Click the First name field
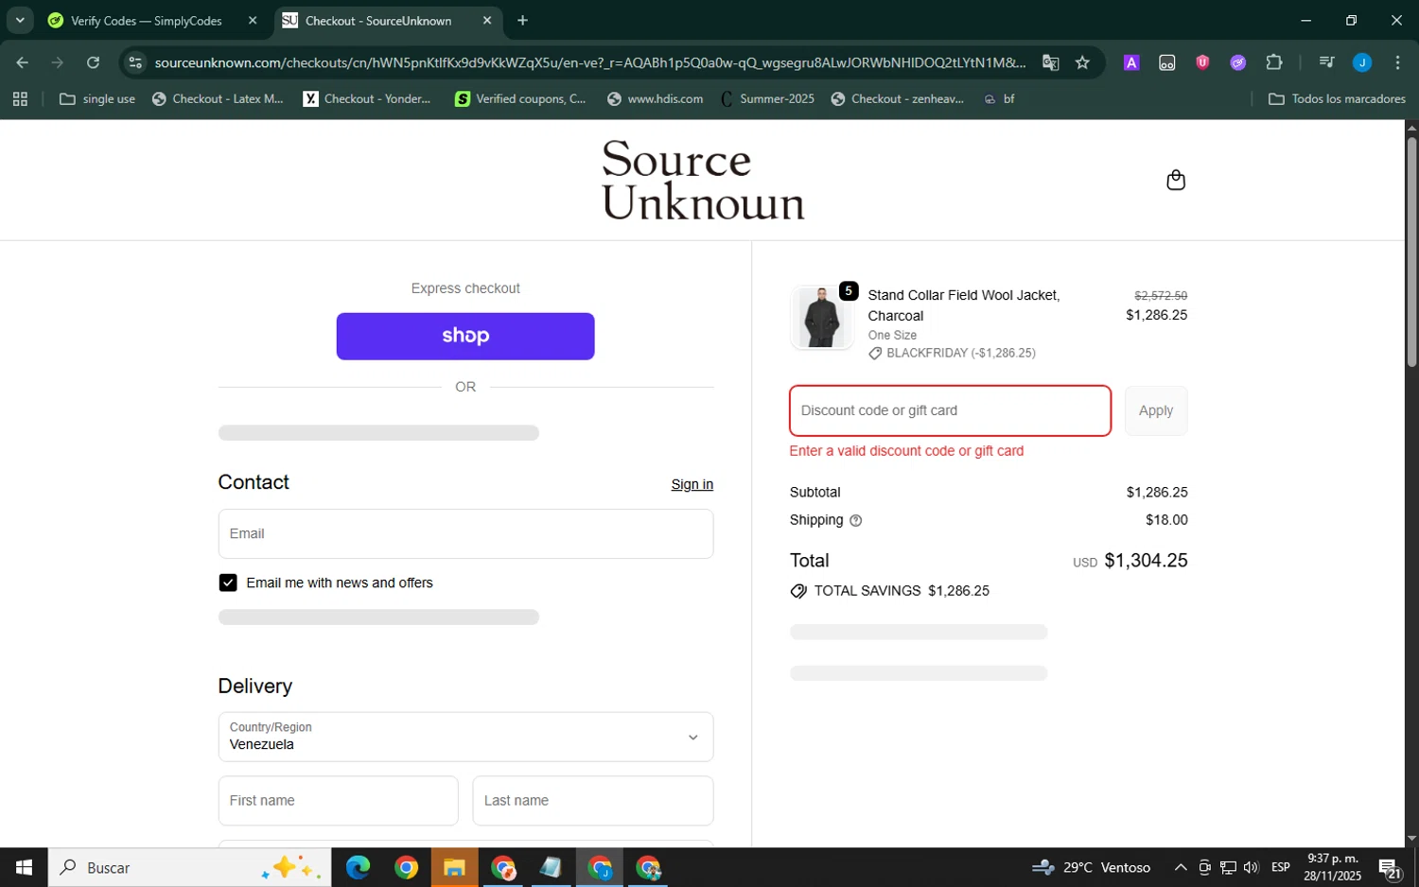 coord(338,801)
